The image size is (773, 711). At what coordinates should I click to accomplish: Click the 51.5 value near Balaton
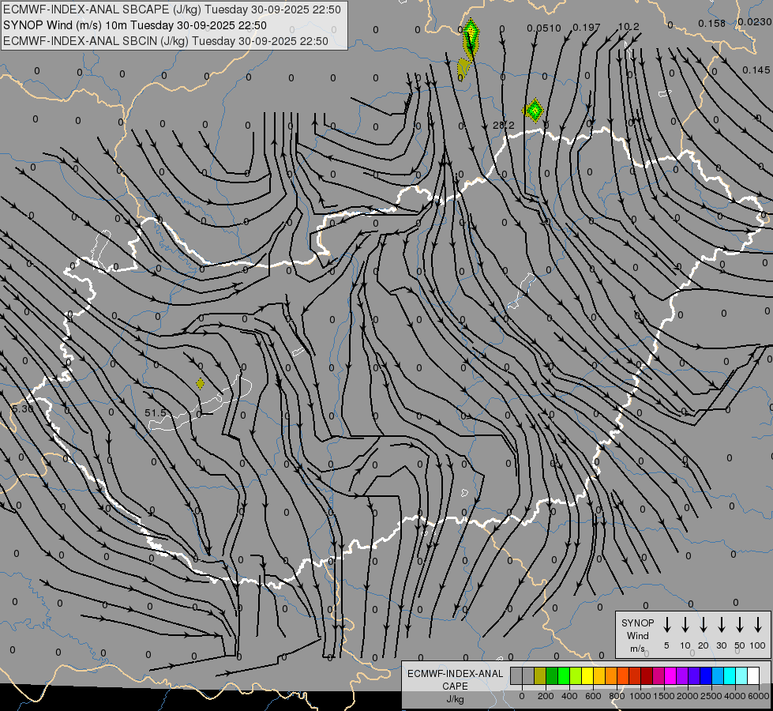(156, 412)
